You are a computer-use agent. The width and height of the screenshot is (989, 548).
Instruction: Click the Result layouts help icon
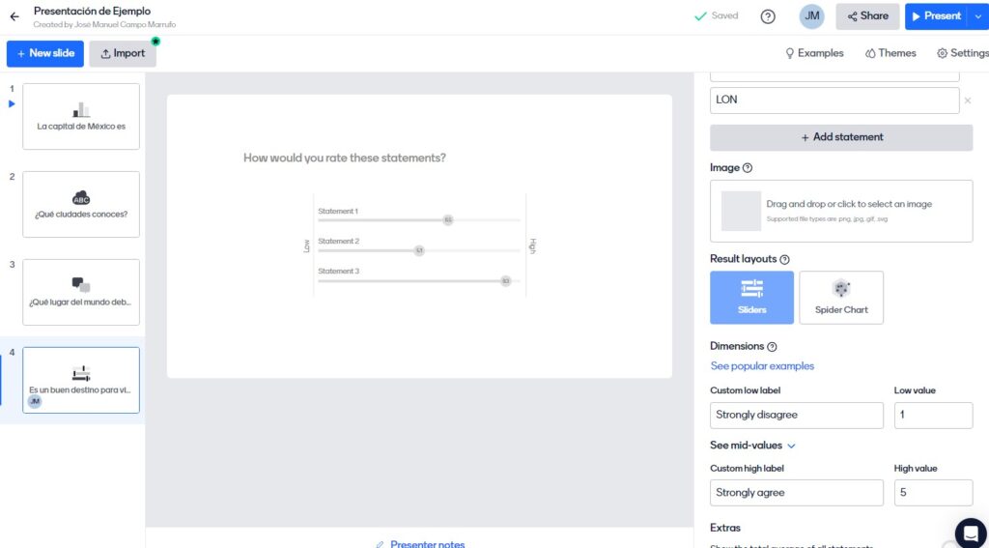click(784, 260)
